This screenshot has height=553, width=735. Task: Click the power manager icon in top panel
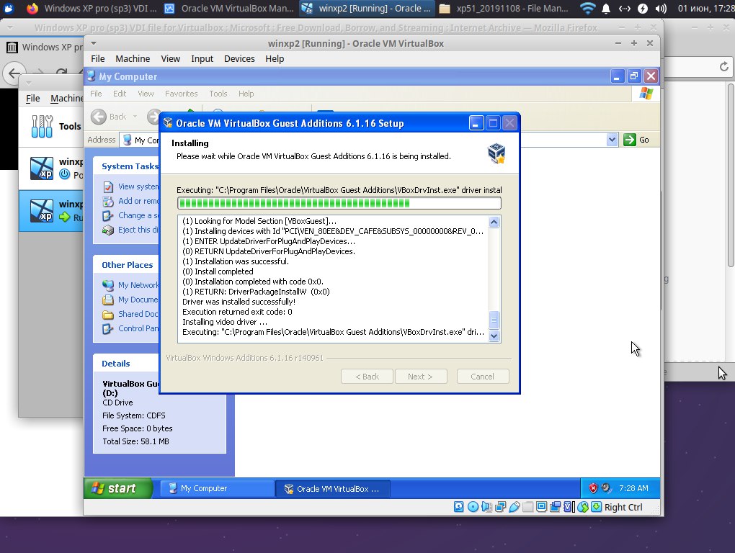pyautogui.click(x=643, y=9)
